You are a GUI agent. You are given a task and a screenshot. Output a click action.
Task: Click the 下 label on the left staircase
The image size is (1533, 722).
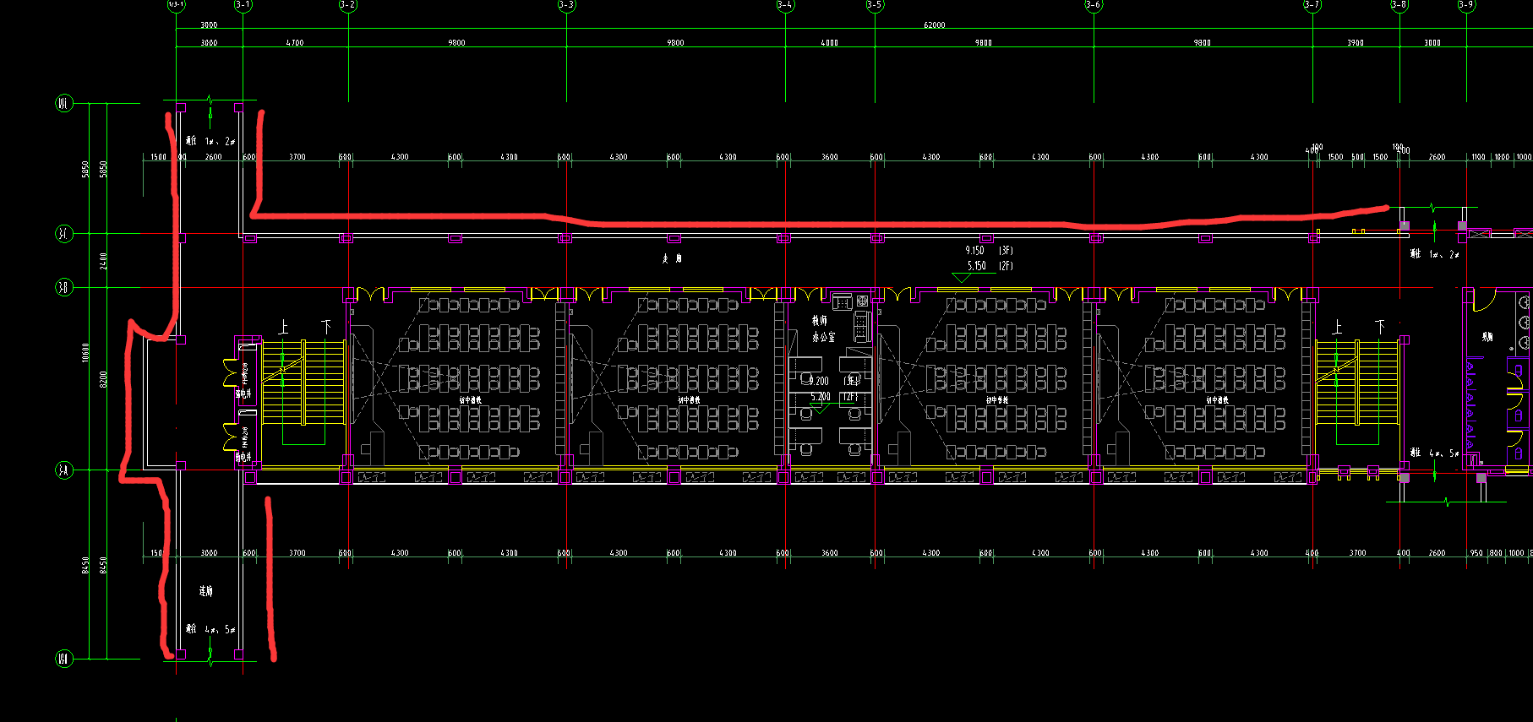click(x=326, y=327)
